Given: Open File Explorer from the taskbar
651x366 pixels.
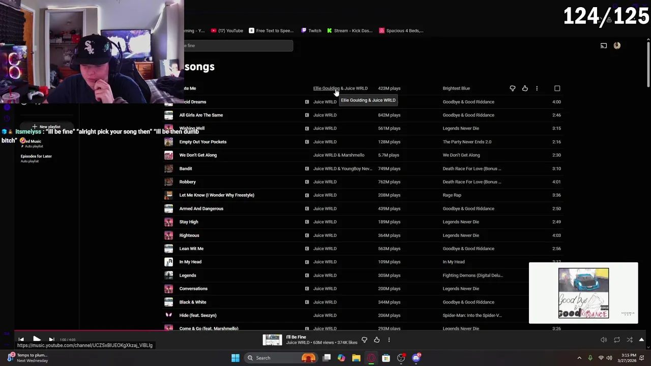Looking at the screenshot, I should coord(357,358).
